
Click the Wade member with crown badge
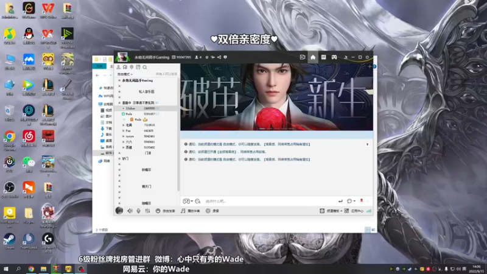click(139, 119)
